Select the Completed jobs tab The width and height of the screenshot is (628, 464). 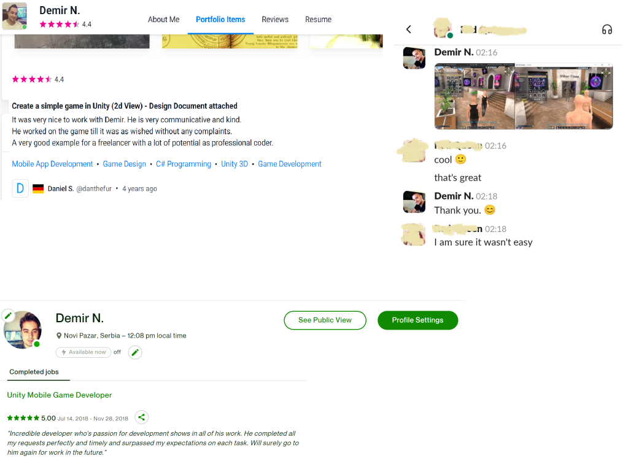point(34,372)
